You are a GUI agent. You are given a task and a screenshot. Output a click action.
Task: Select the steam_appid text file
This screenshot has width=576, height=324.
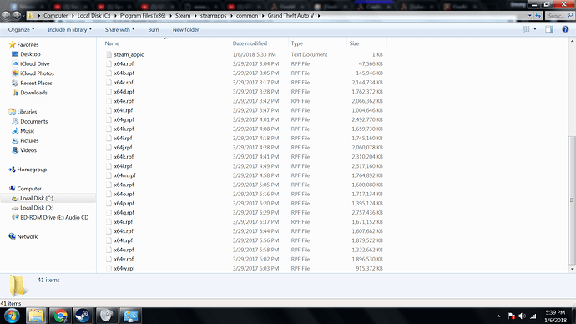click(x=129, y=54)
